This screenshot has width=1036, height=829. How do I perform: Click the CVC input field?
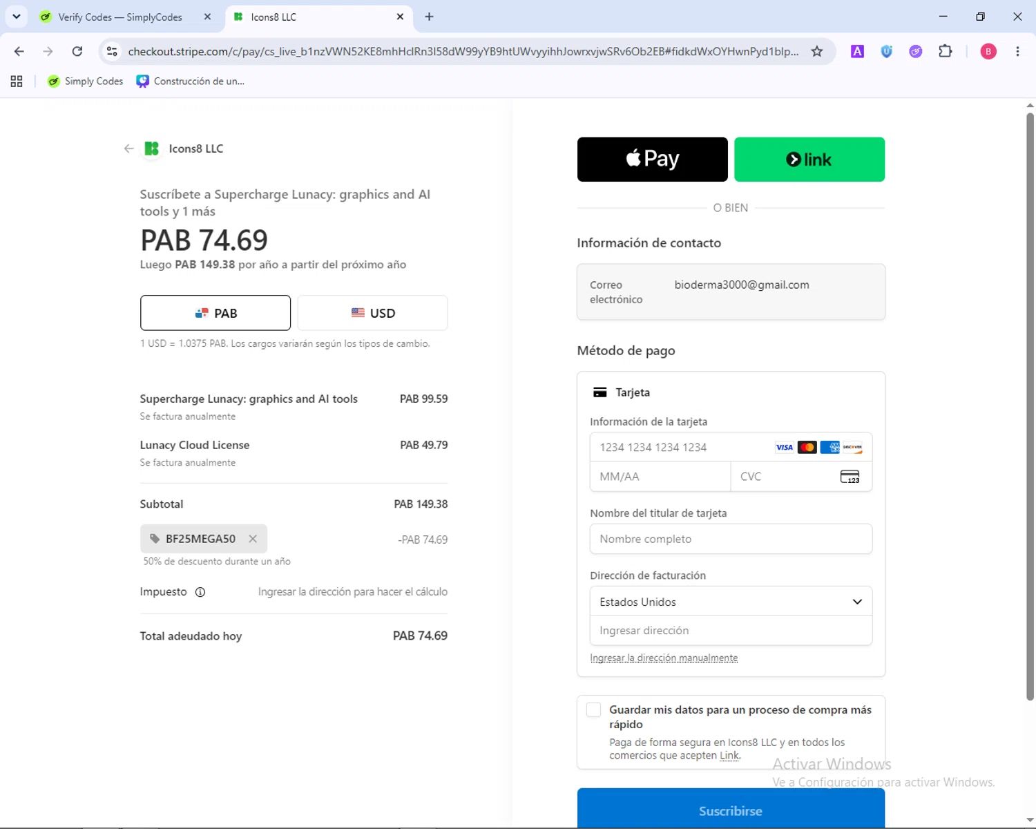tap(802, 477)
